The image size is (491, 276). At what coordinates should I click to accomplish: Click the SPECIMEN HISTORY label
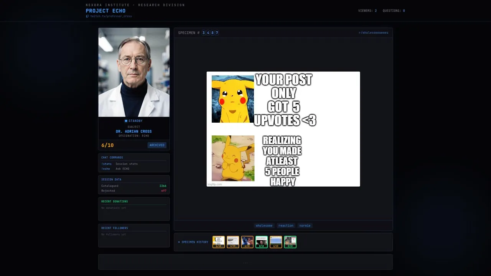click(195, 242)
